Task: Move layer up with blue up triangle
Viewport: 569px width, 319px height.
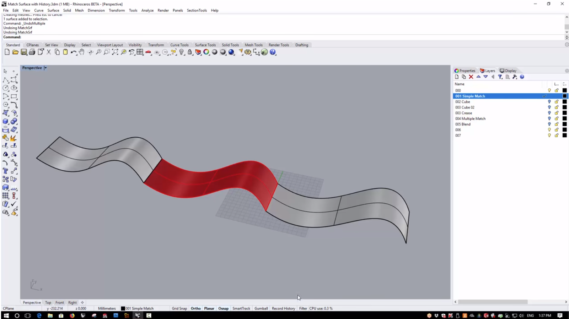Action: [x=478, y=77]
